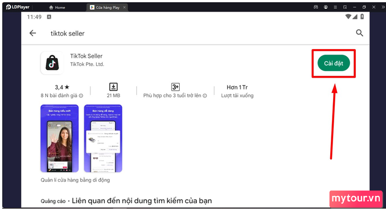
Task: Open LDPlayer gamepad icon
Action: (x=315, y=7)
